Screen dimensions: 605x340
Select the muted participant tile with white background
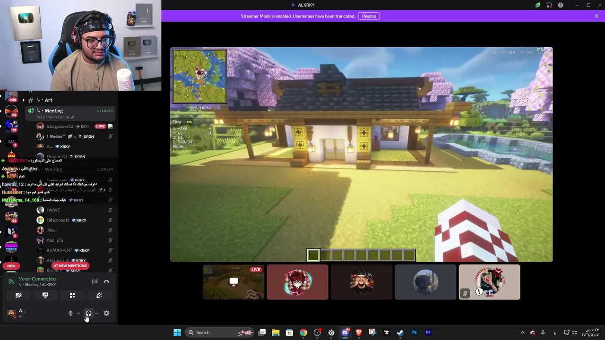pyautogui.click(x=489, y=282)
